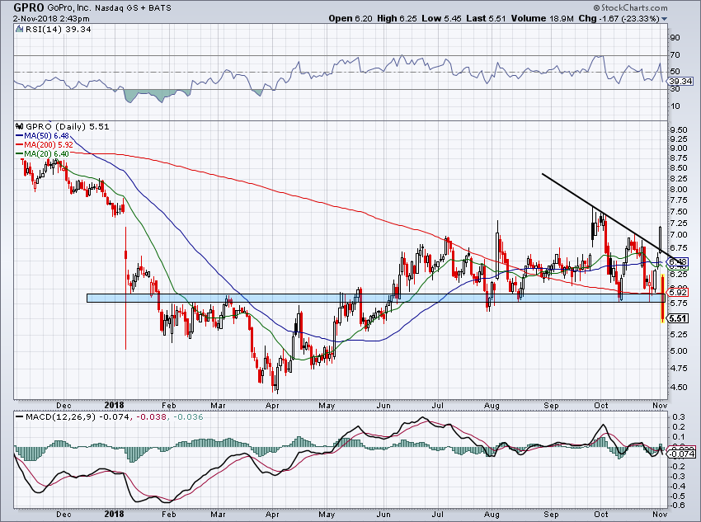The width and height of the screenshot is (701, 522).
Task: Click the 'High 6.25' value
Action: (397, 18)
